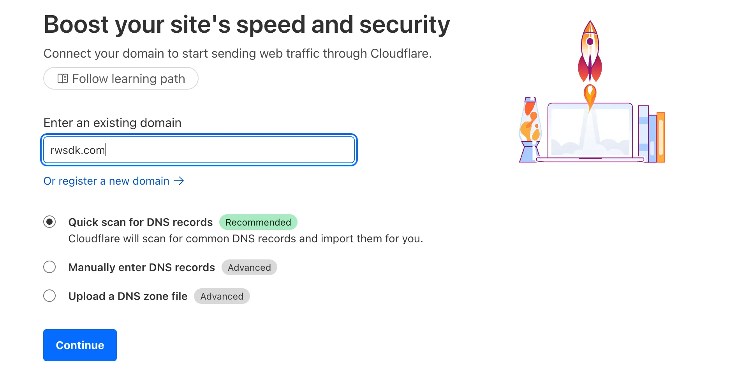Select the Upload a DNS zone file radio

pyautogui.click(x=49, y=296)
